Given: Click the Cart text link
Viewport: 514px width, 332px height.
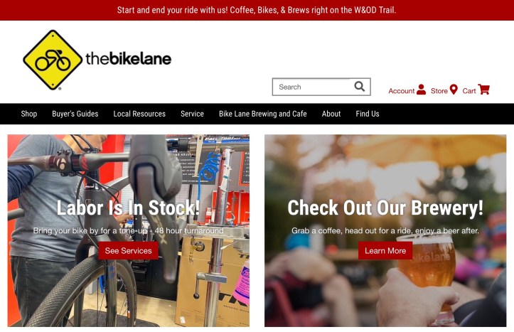Looking at the screenshot, I should 469,91.
